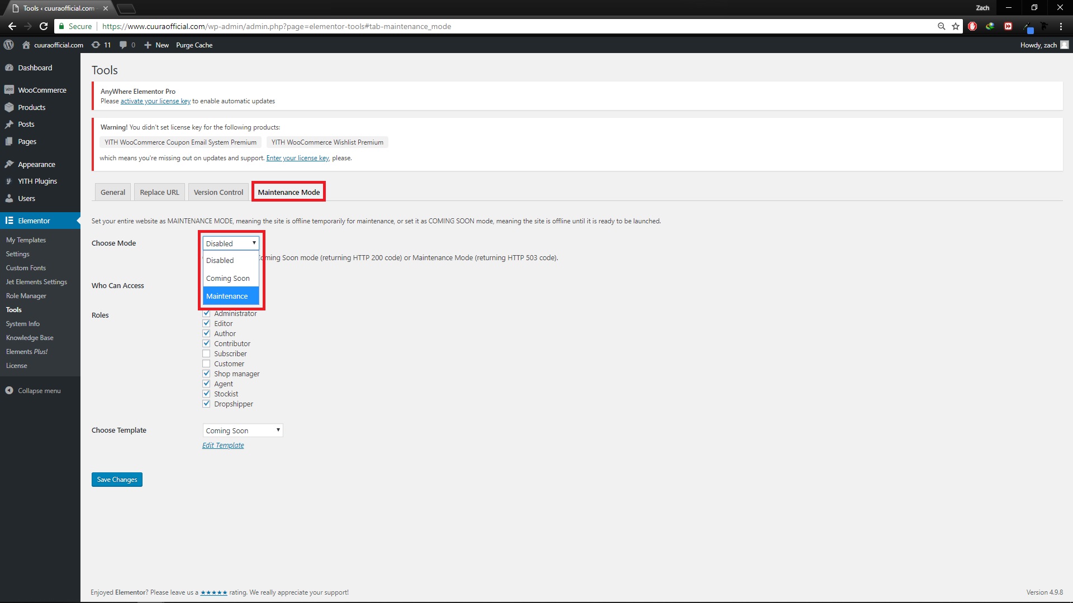Click Purge Cache in admin bar
This screenshot has width=1073, height=603.
(x=194, y=45)
